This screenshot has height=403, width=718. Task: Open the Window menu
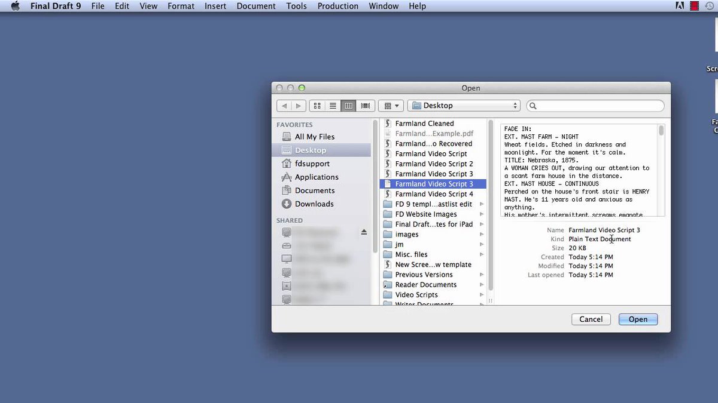pos(384,6)
